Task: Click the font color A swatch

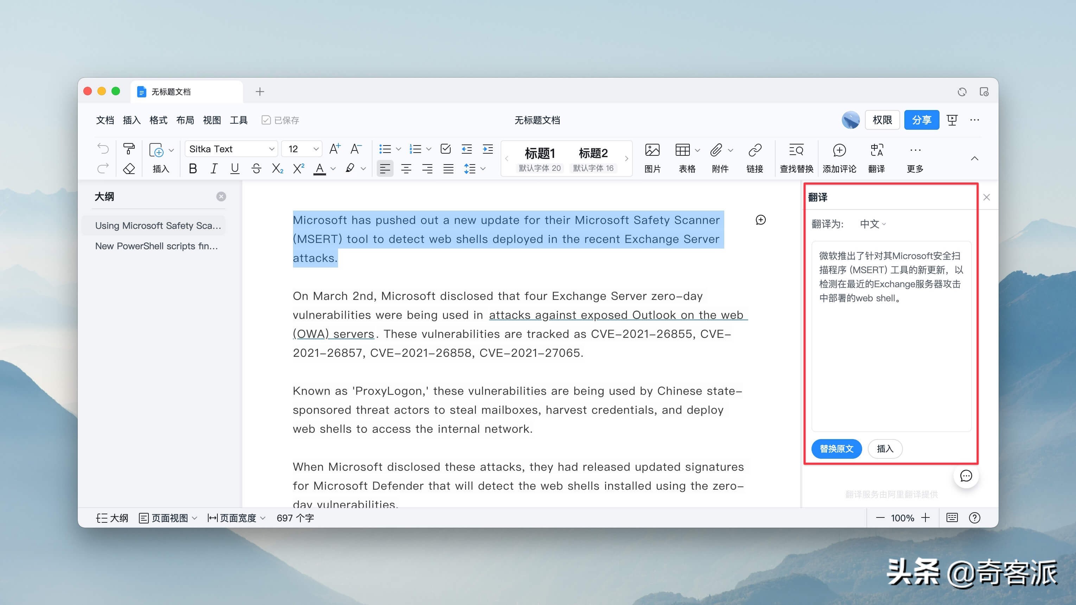Action: coord(319,169)
